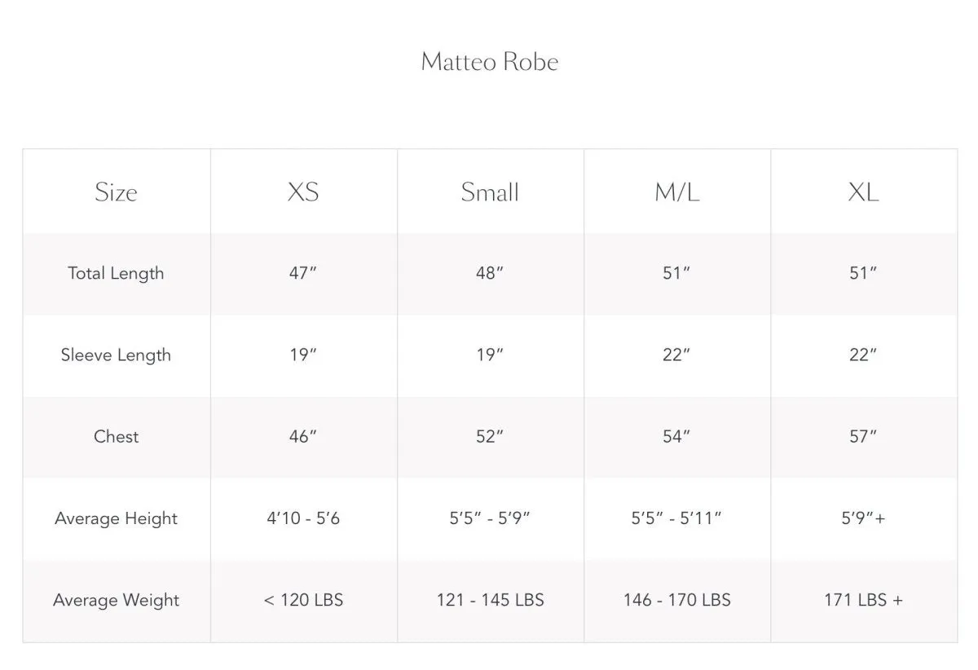
Task: Click the XS chest 46″ cell
Action: click(x=302, y=437)
